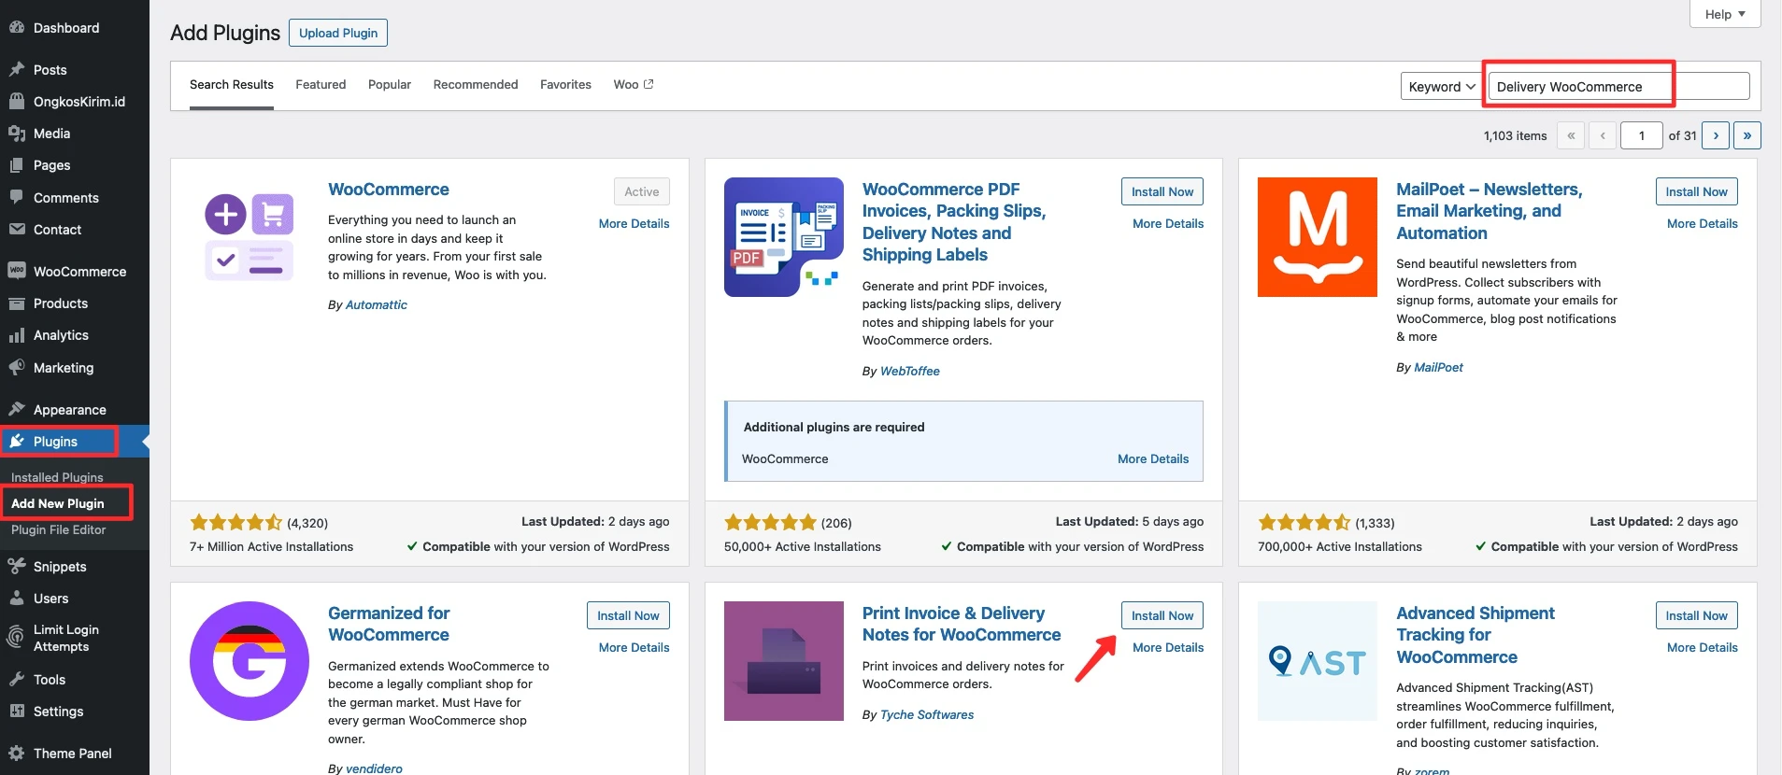Click the OngkosKirim.id sidebar icon
Image resolution: width=1782 pixels, height=775 pixels.
[17, 101]
